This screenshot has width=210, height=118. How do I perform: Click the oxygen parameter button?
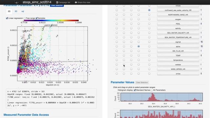(178, 19)
